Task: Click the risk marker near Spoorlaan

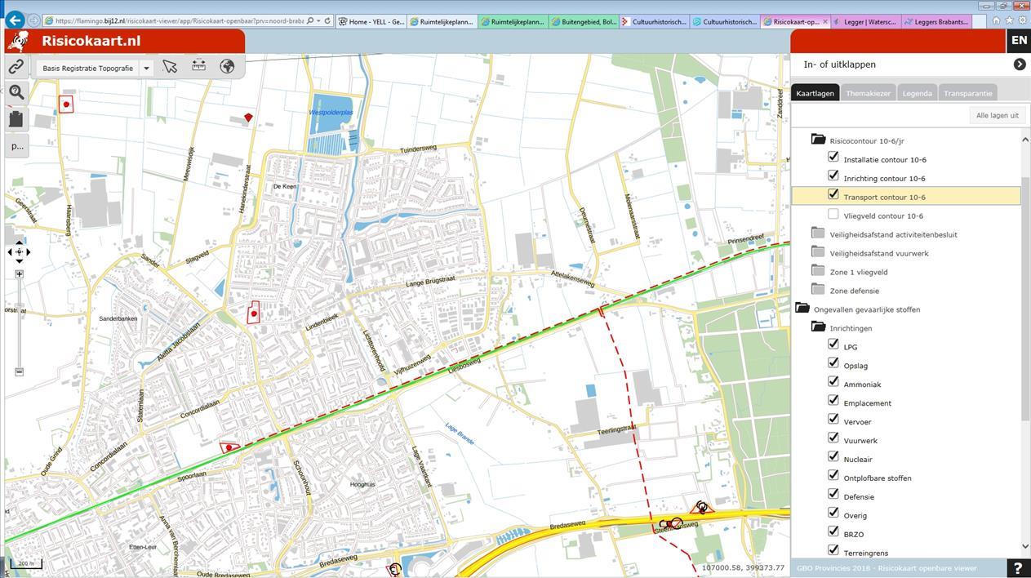Action: click(229, 447)
